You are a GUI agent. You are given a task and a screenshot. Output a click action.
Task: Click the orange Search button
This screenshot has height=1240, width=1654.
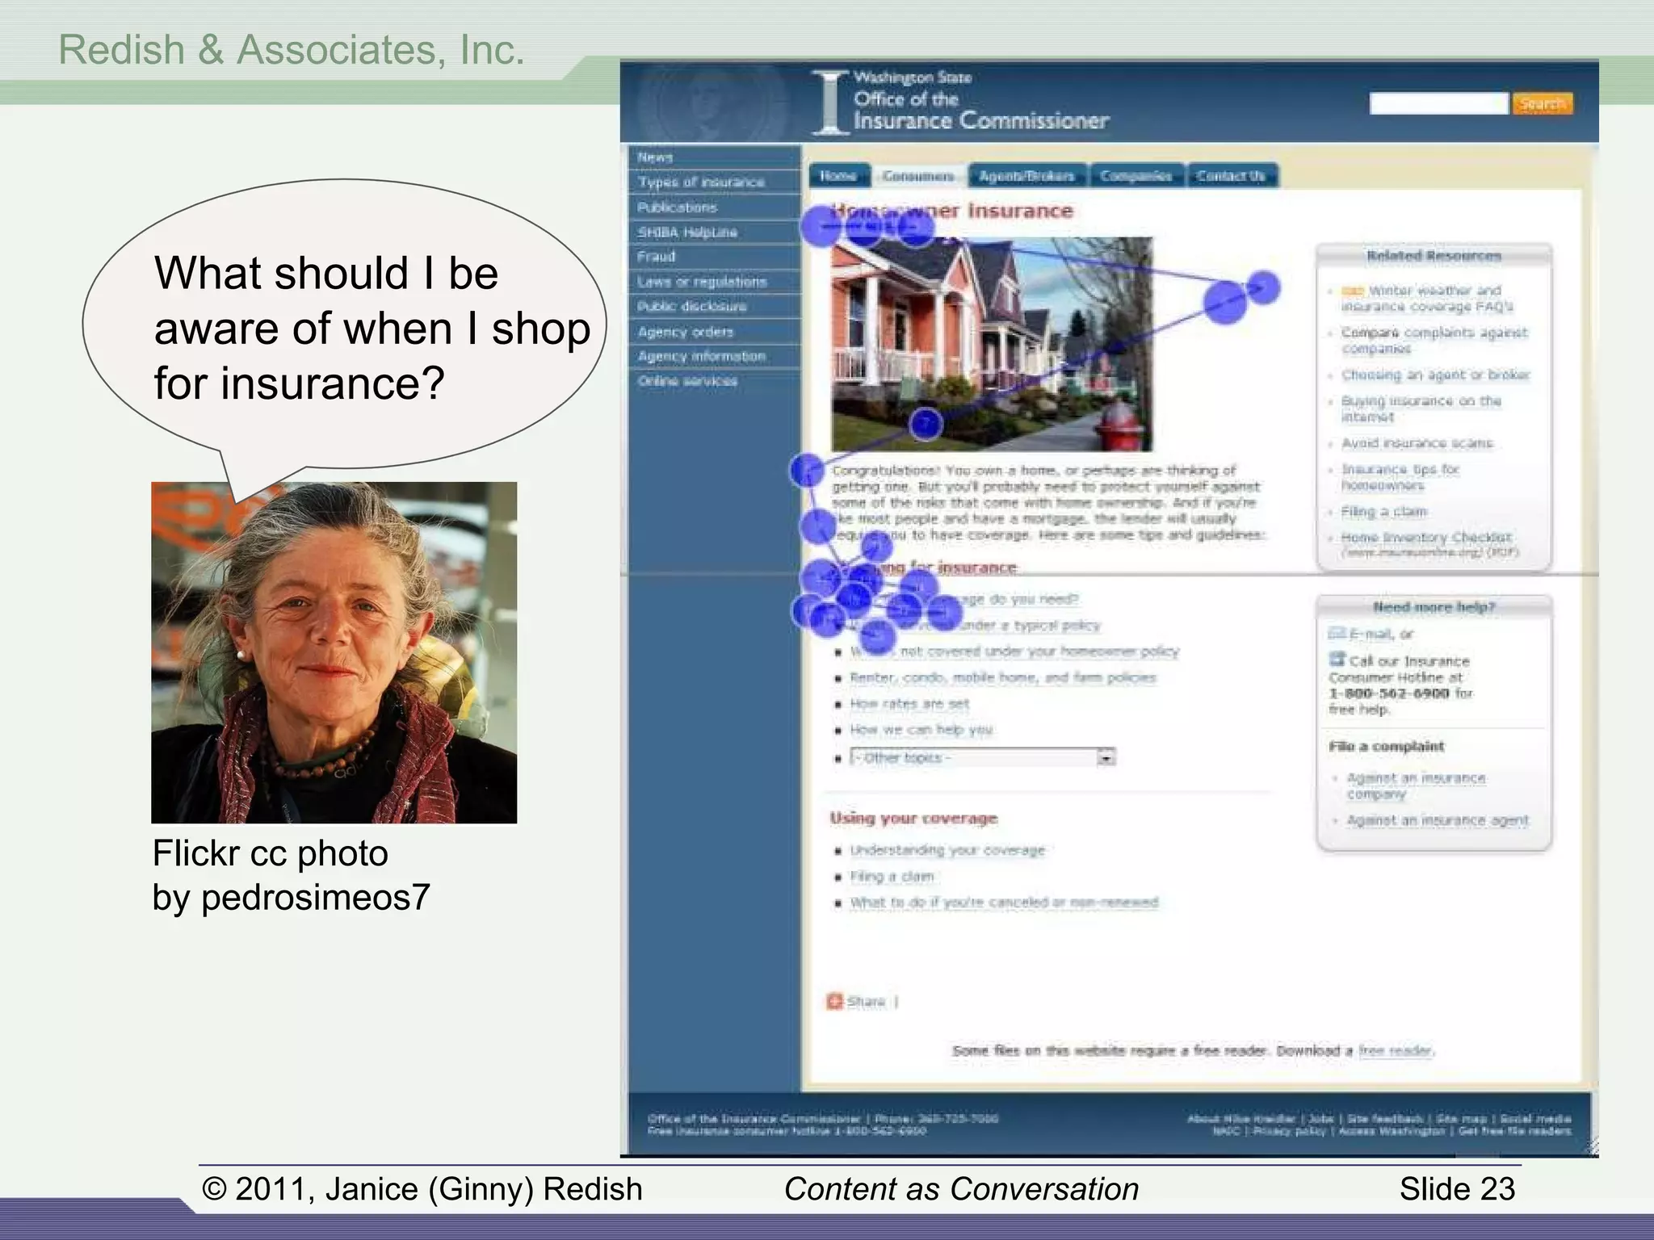tap(1543, 103)
